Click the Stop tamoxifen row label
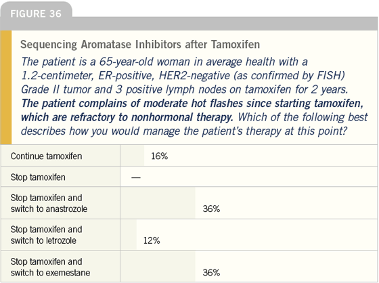Screen dimensions: 379x283 [38, 177]
